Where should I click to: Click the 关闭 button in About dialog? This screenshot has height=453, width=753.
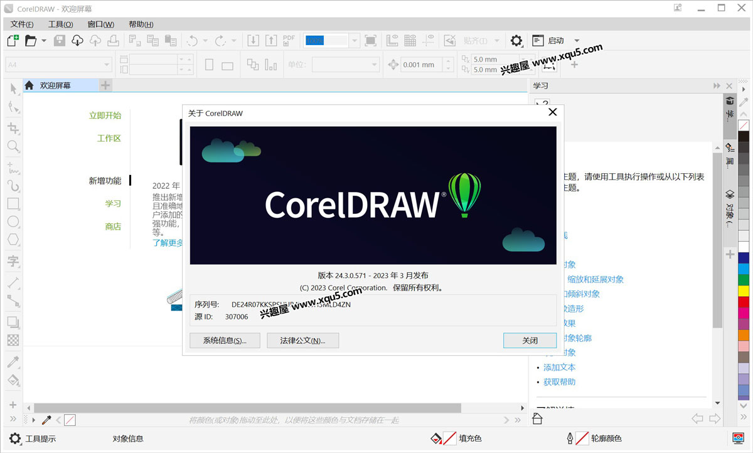coord(530,341)
